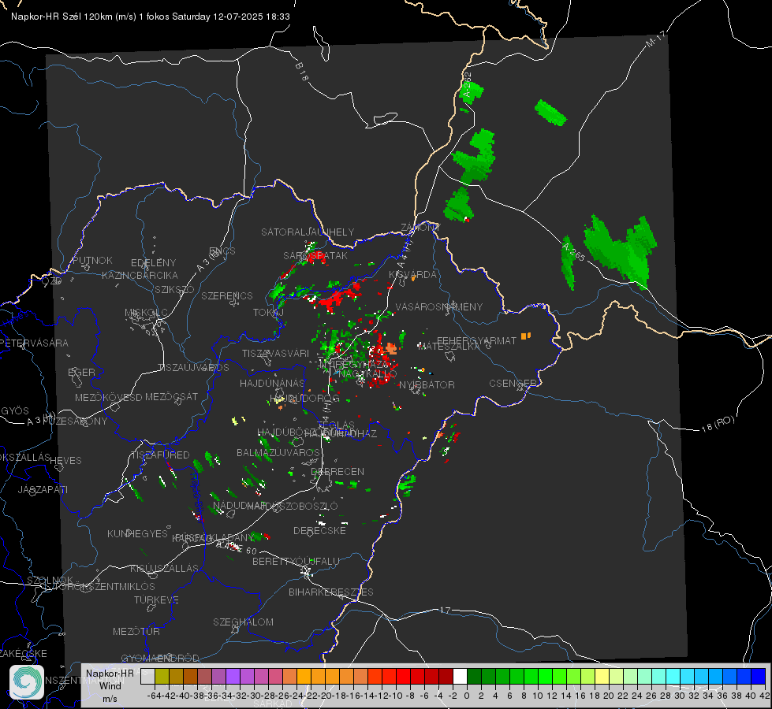Click the A-265 road label

(573, 252)
